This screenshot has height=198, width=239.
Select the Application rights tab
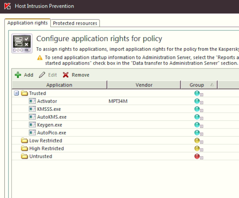[x=28, y=23]
